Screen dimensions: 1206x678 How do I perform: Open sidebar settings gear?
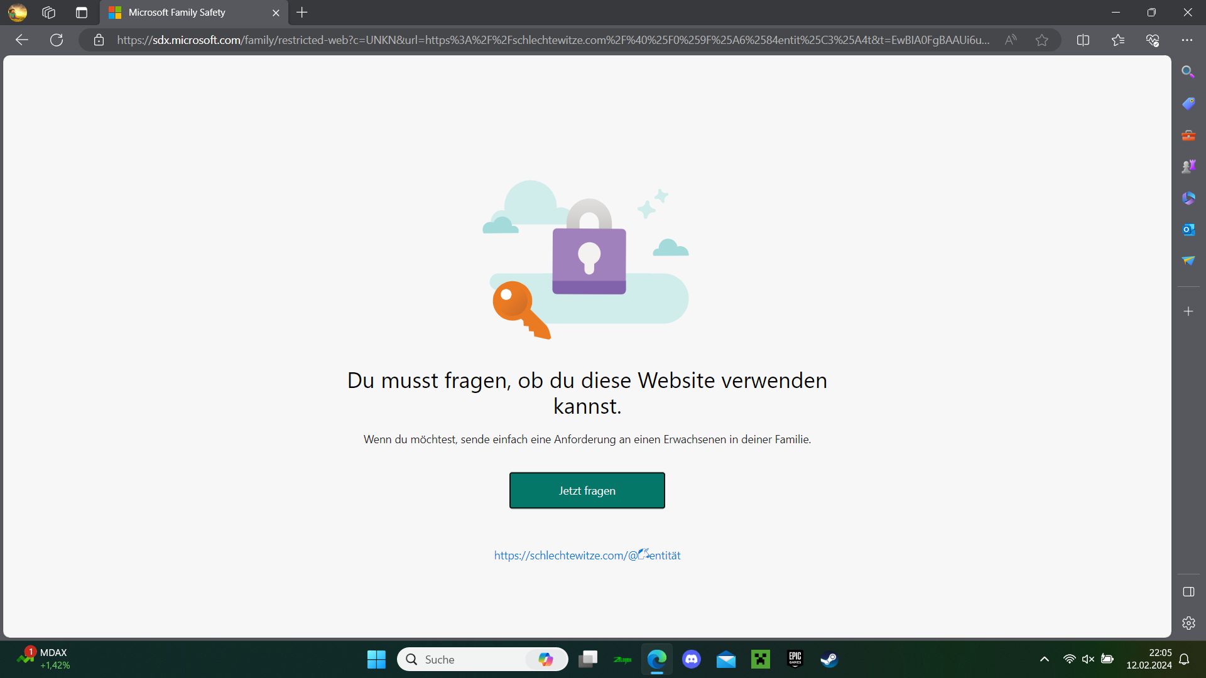[x=1188, y=623]
